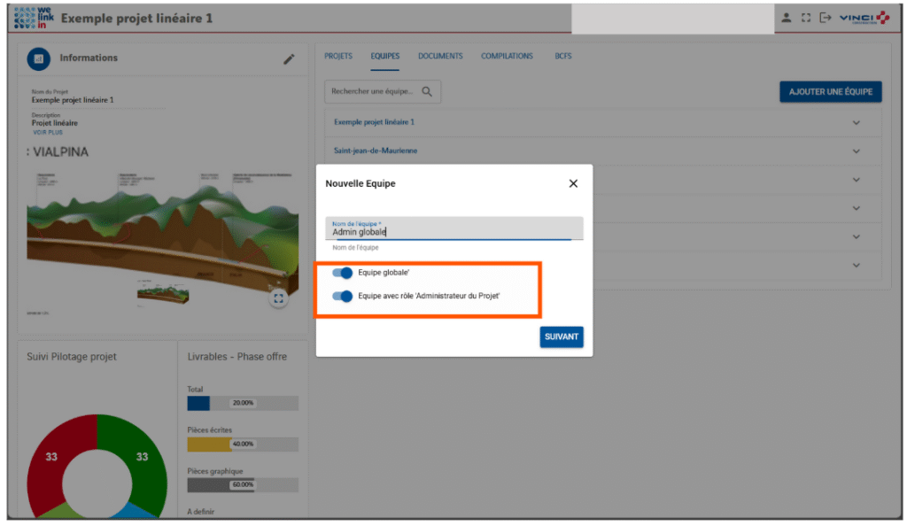Close the Nouvelle Equipe dialog
Screen dimensions: 907x526
573,183
